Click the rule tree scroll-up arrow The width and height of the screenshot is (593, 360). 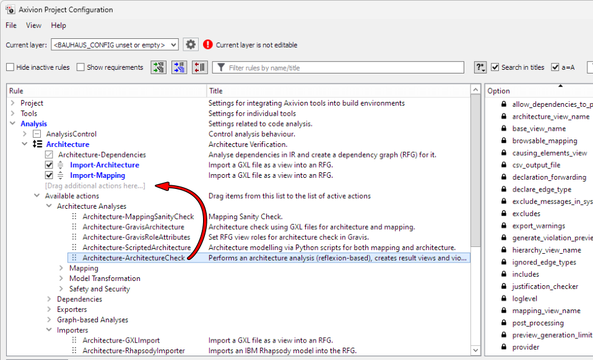[475, 90]
